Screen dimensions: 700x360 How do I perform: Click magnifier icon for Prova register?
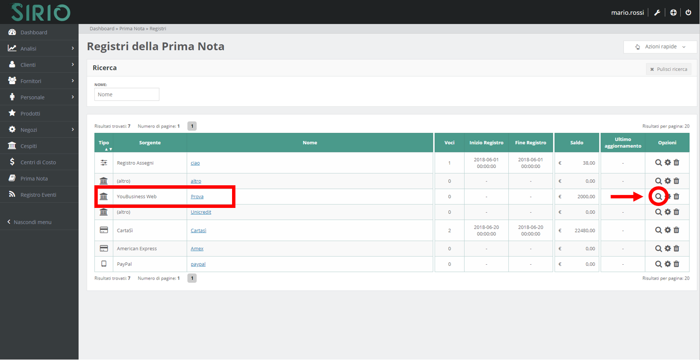coord(658,196)
